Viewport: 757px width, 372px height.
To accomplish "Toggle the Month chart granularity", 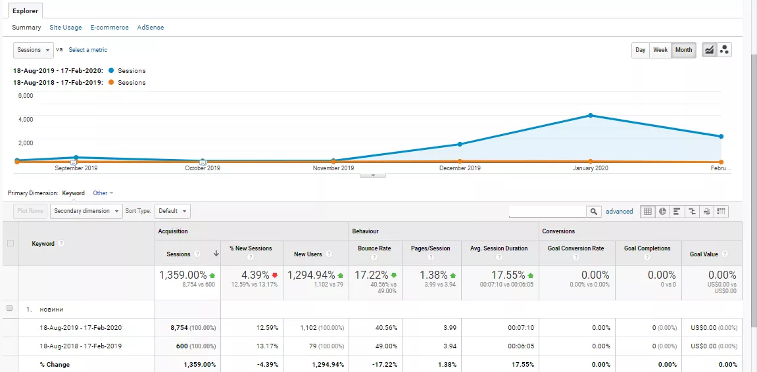I will 683,50.
